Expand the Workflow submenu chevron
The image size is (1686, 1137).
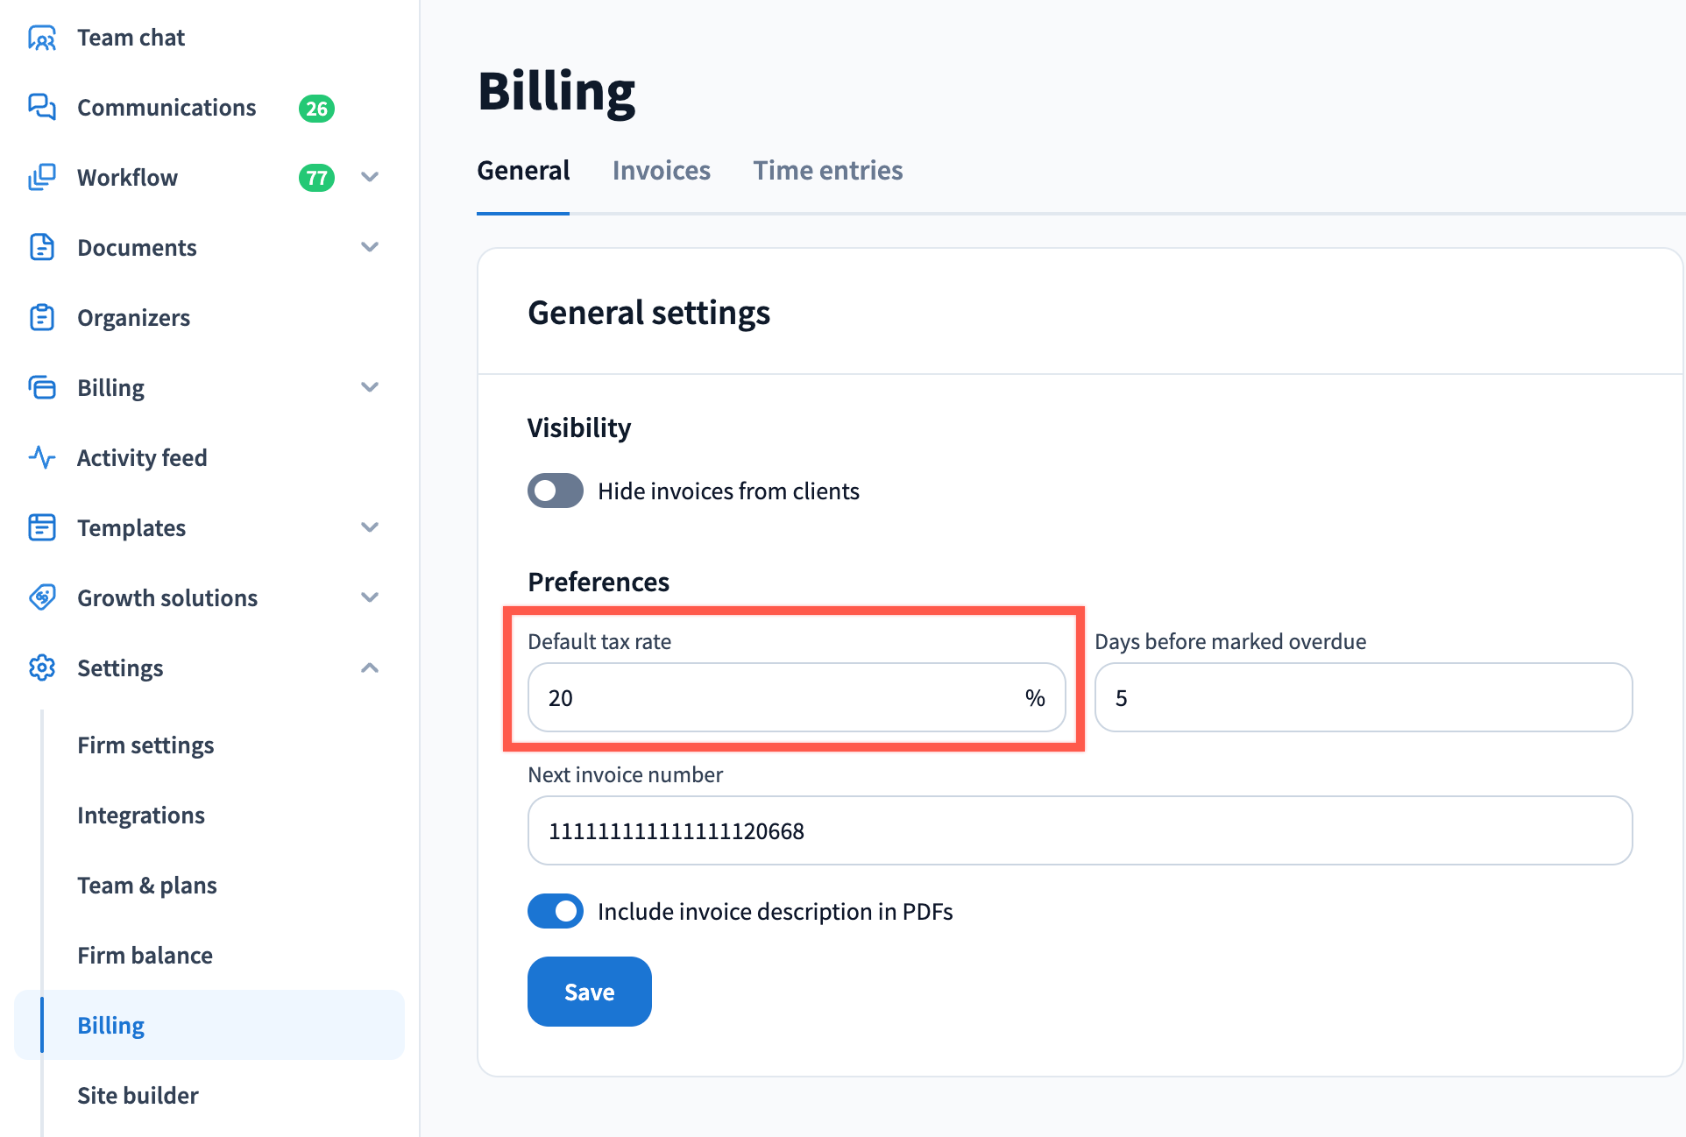pos(370,177)
